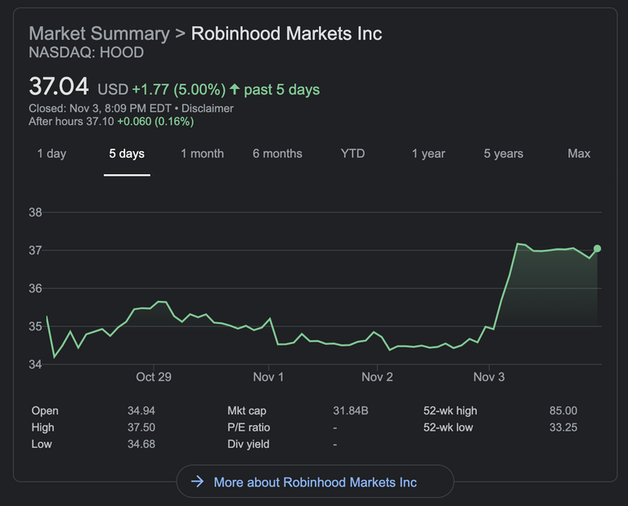This screenshot has height=506, width=628.
Task: Click the High value 37.50
Action: [x=141, y=428]
